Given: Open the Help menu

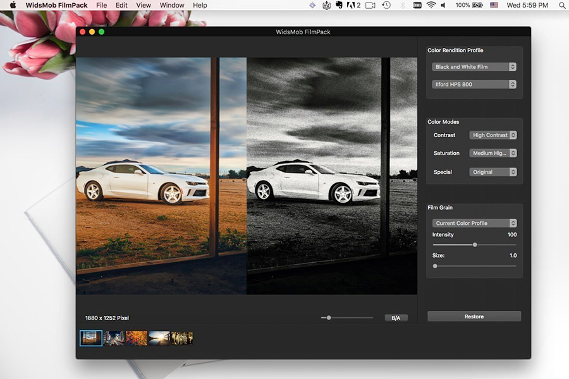Looking at the screenshot, I should point(200,5).
